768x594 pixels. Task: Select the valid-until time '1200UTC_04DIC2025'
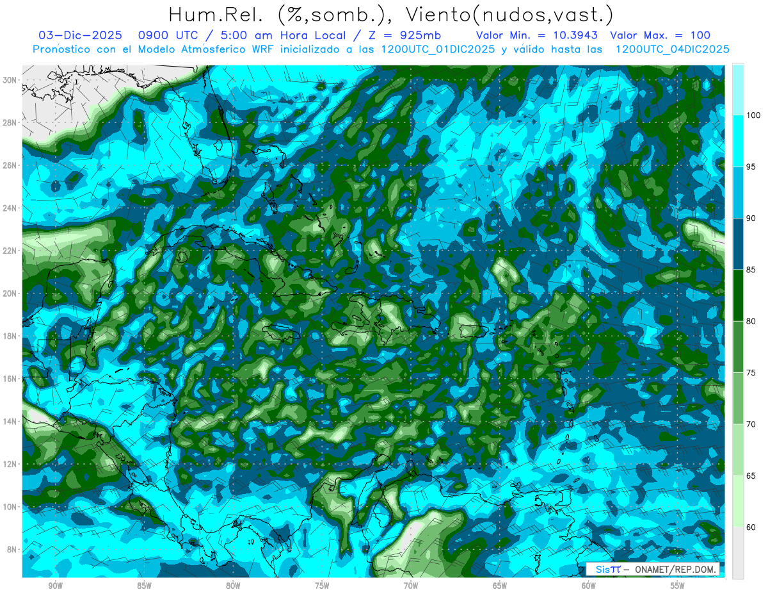(x=672, y=50)
